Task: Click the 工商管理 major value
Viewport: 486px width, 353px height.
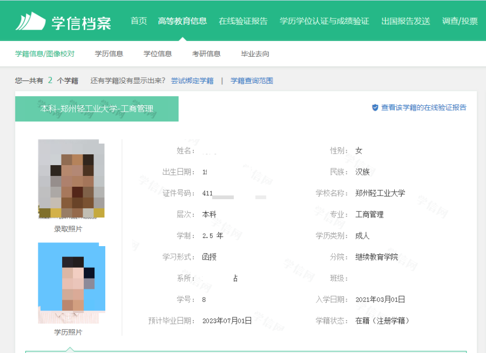Action: [x=369, y=214]
